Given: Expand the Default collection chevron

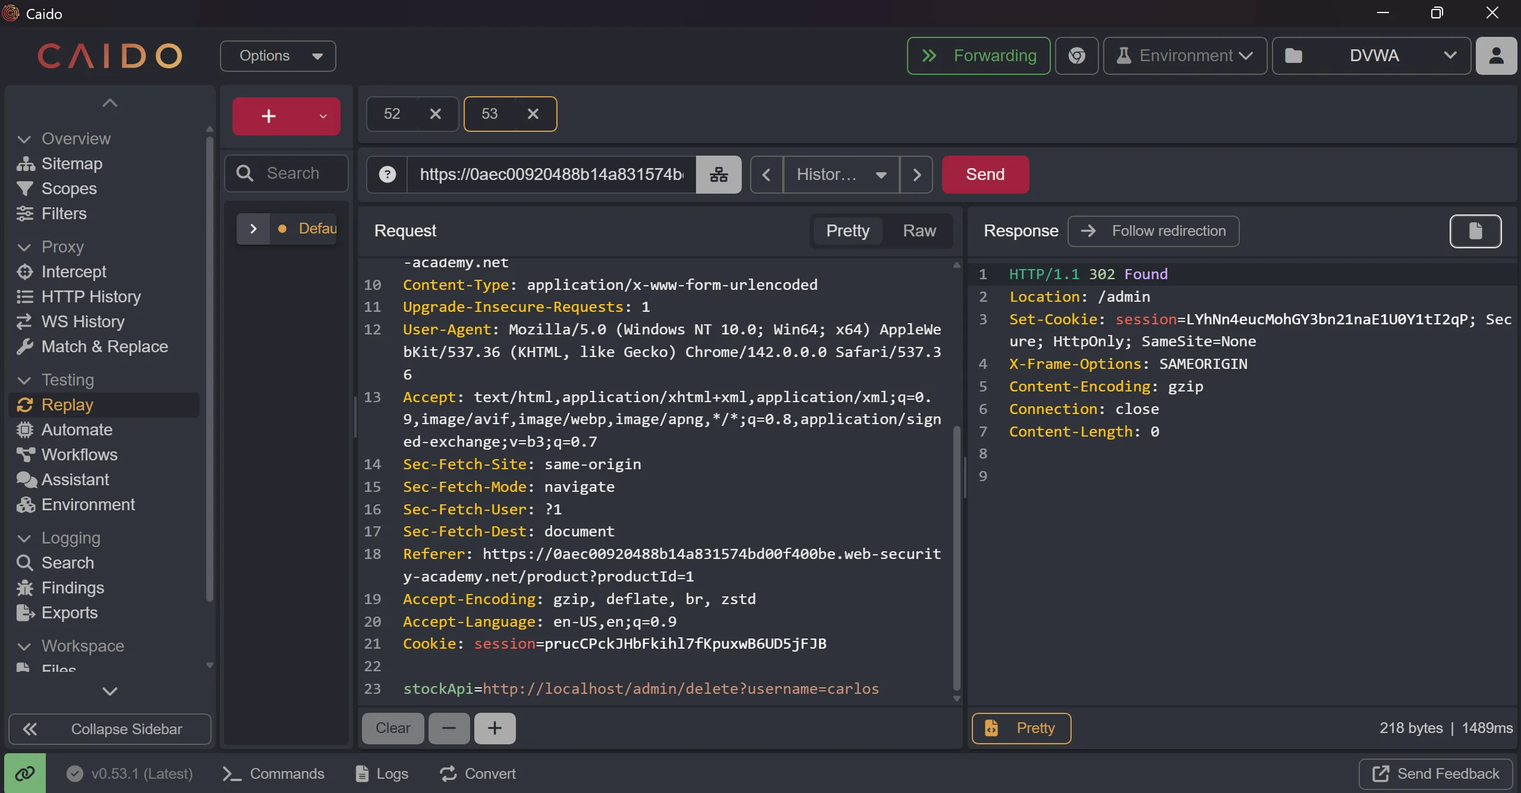Looking at the screenshot, I should tap(253, 229).
